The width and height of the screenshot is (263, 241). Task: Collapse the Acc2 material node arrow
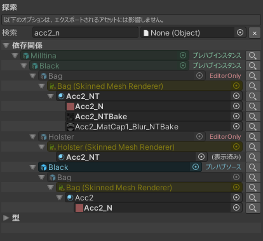pyautogui.click(x=59, y=198)
